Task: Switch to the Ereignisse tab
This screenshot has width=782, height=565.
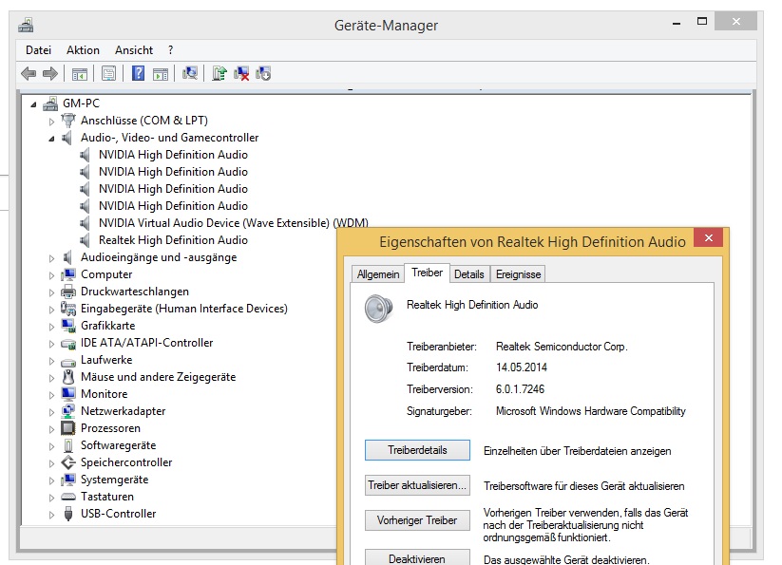Action: coord(518,274)
